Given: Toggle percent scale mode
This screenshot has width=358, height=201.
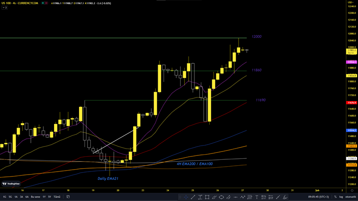Looking at the screenshot, I should pyautogui.click(x=335, y=197).
